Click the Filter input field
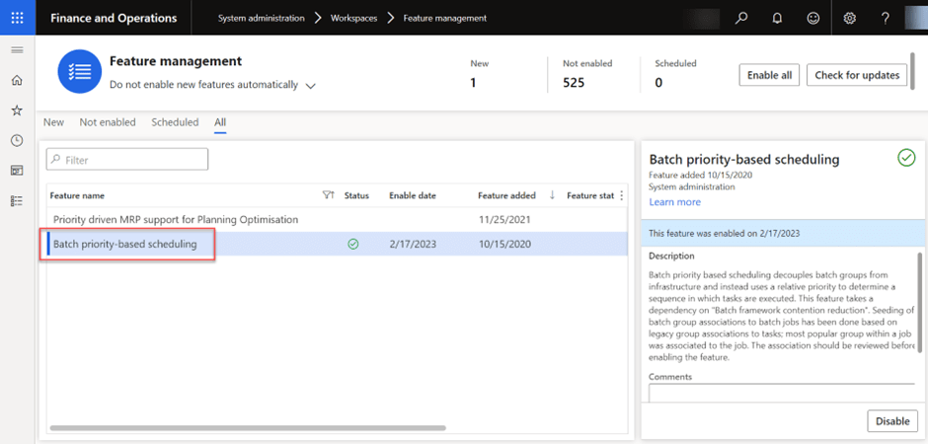This screenshot has height=444, width=928. pyautogui.click(x=127, y=159)
